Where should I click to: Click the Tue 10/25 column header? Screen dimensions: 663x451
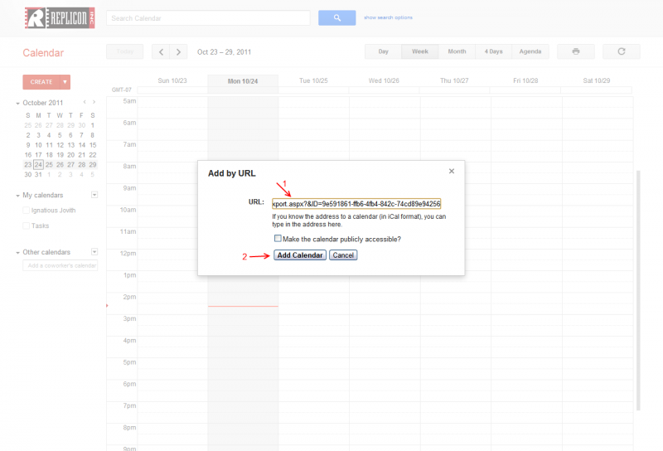point(313,80)
